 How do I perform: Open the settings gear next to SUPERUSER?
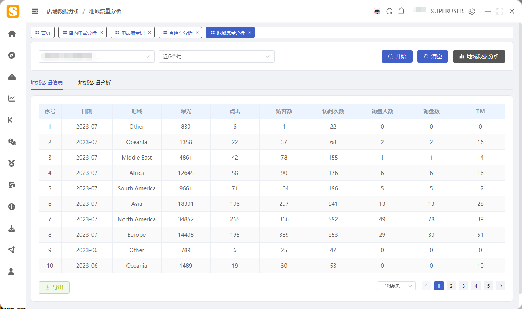click(472, 11)
